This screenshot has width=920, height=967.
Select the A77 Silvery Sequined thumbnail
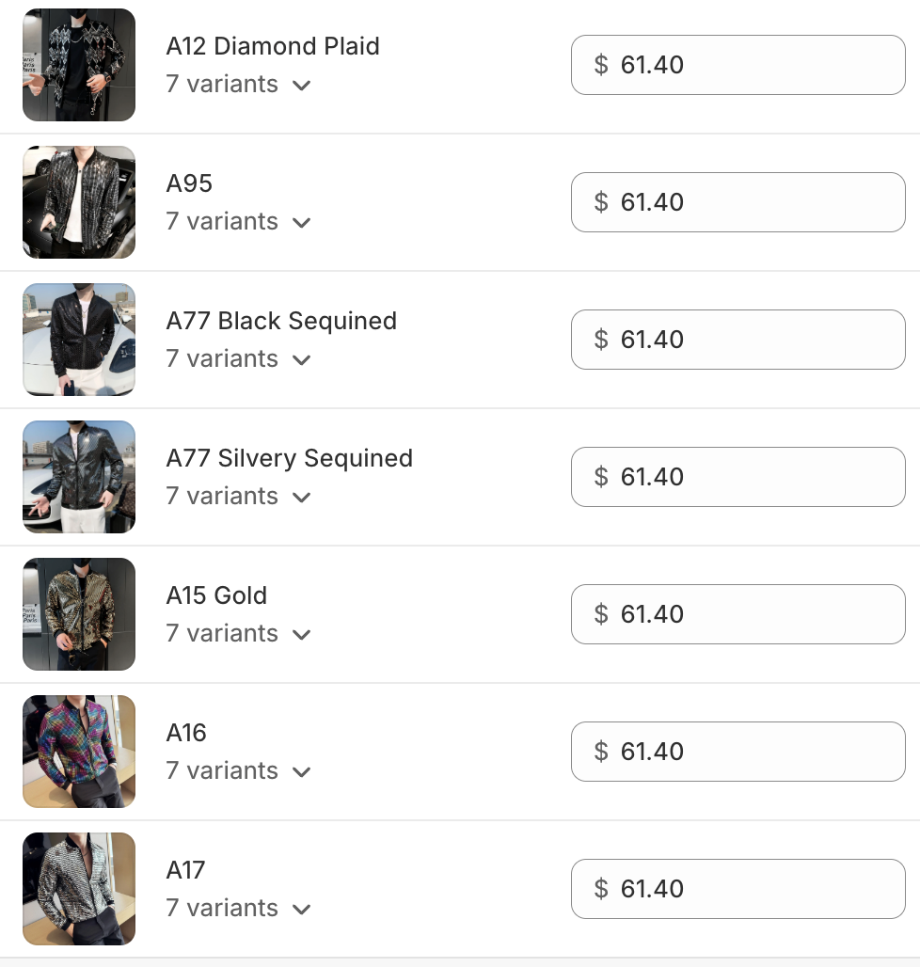click(79, 477)
